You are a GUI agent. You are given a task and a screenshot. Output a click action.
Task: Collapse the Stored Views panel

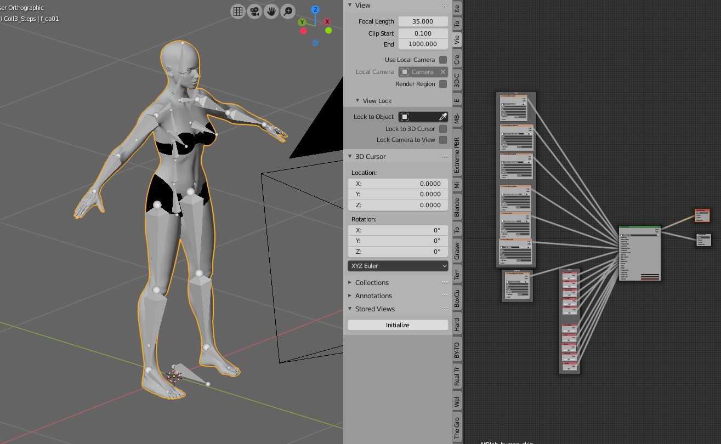click(x=350, y=309)
